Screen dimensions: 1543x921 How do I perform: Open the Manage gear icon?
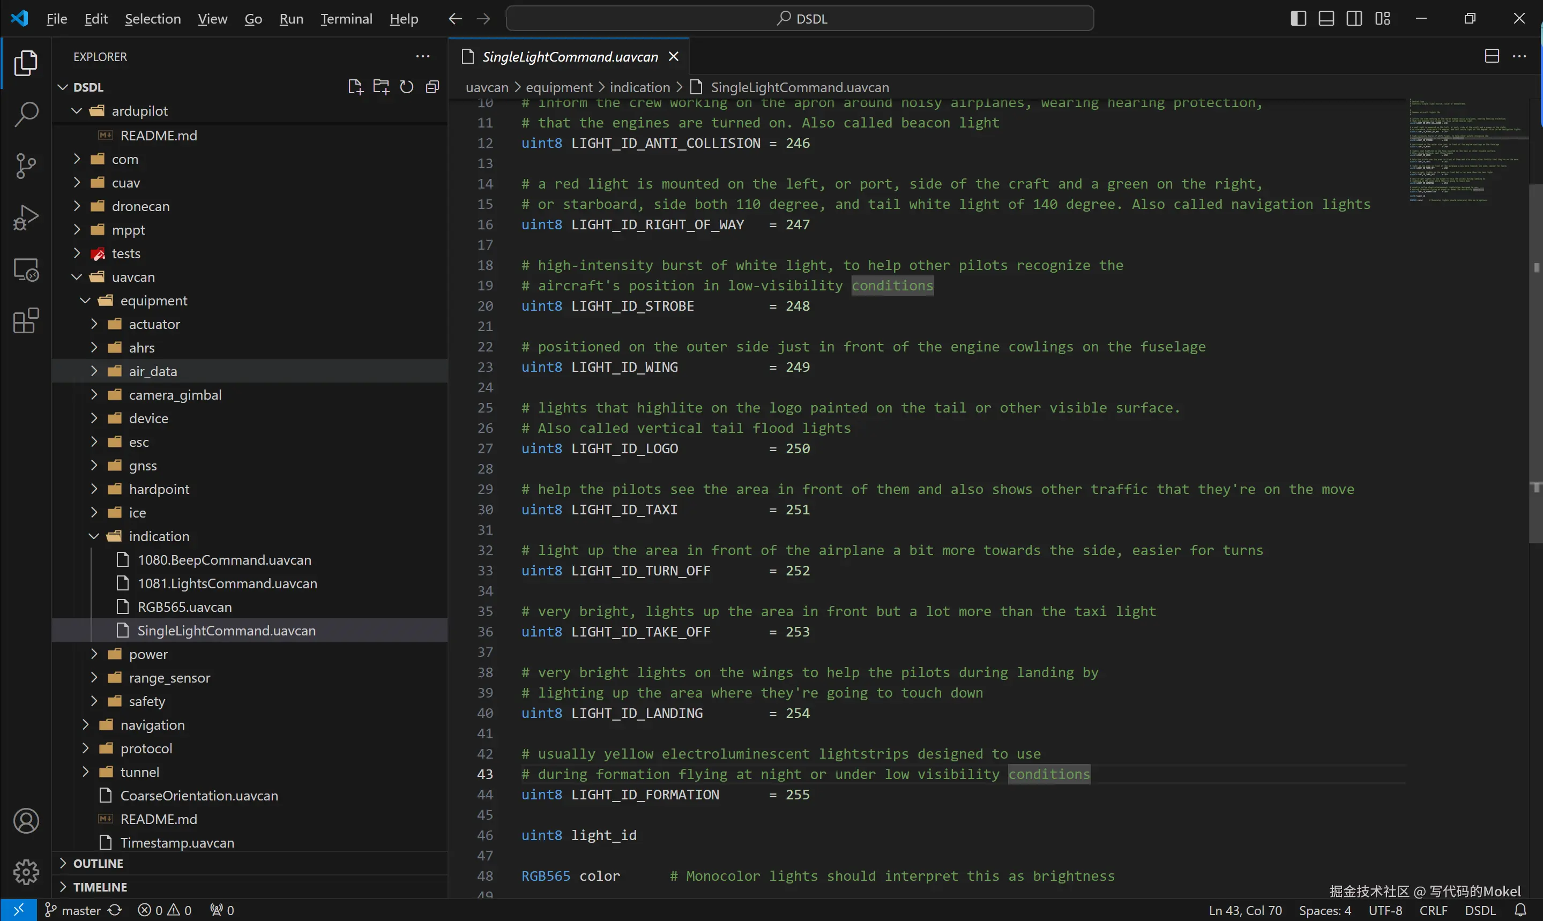coord(26,872)
